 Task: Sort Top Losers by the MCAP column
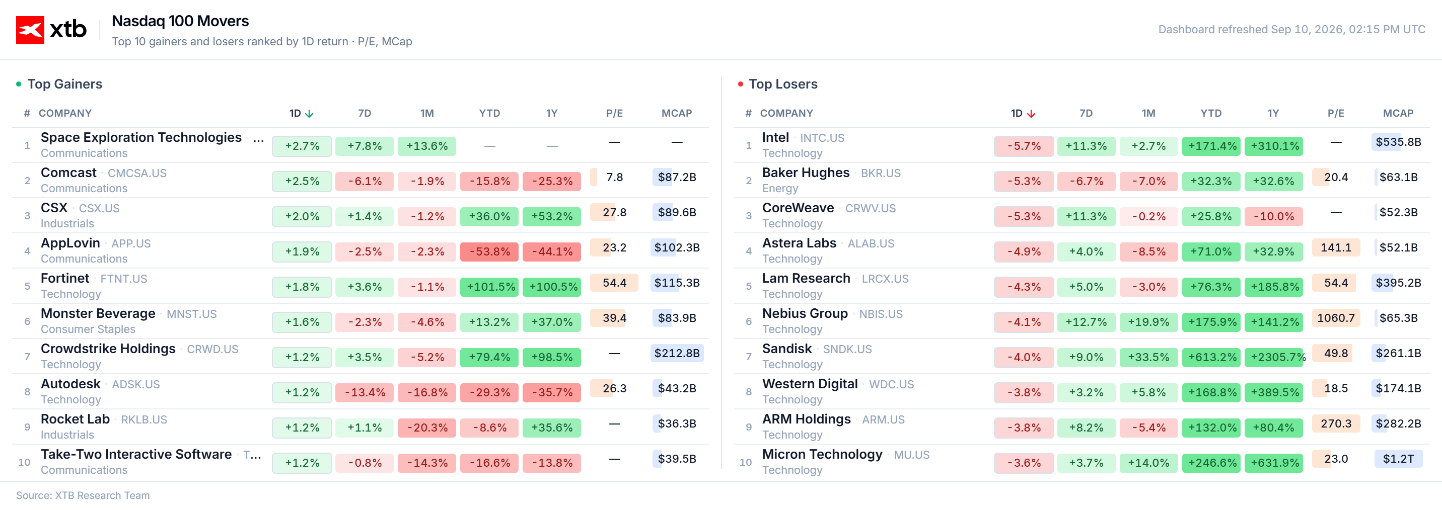click(x=1398, y=113)
